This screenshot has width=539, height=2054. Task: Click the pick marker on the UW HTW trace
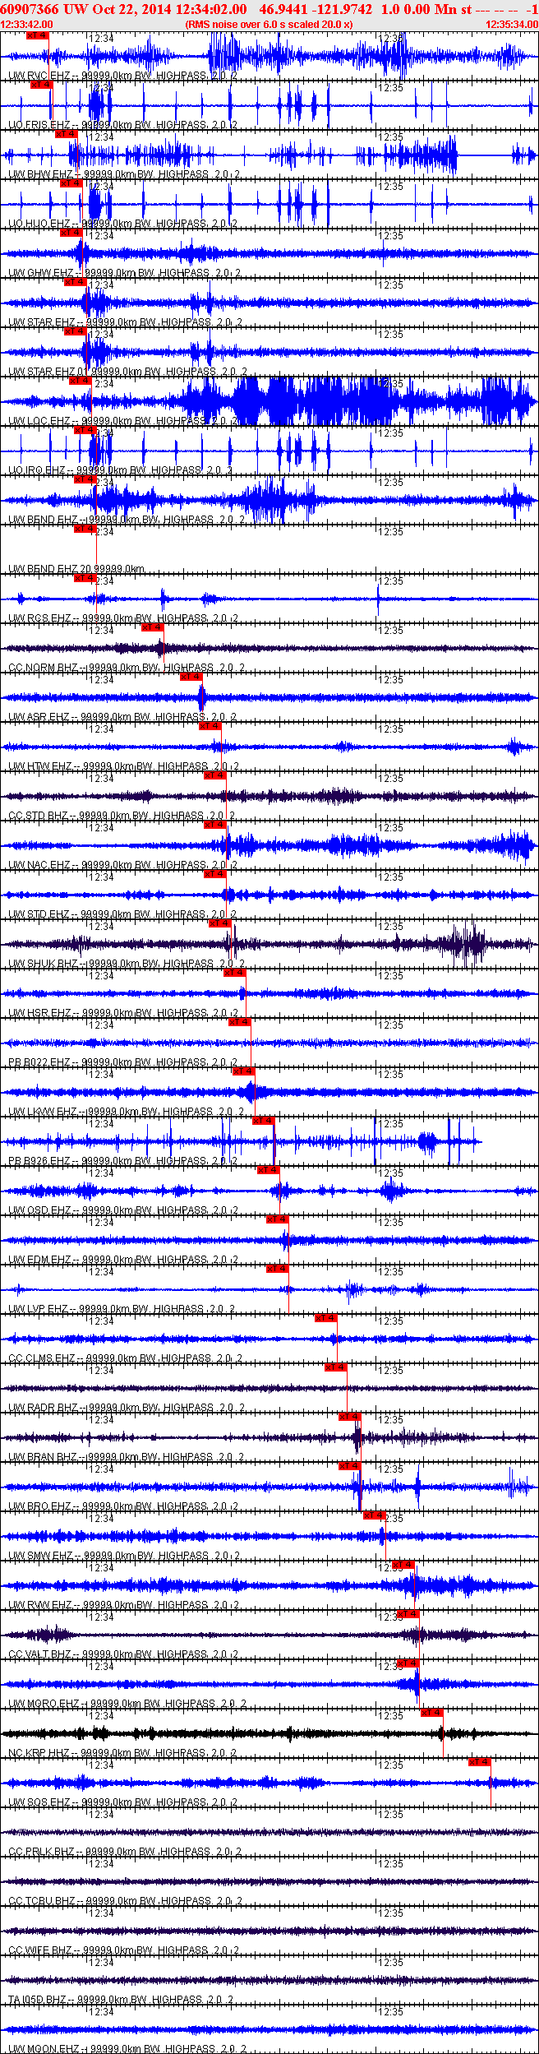pos(210,726)
